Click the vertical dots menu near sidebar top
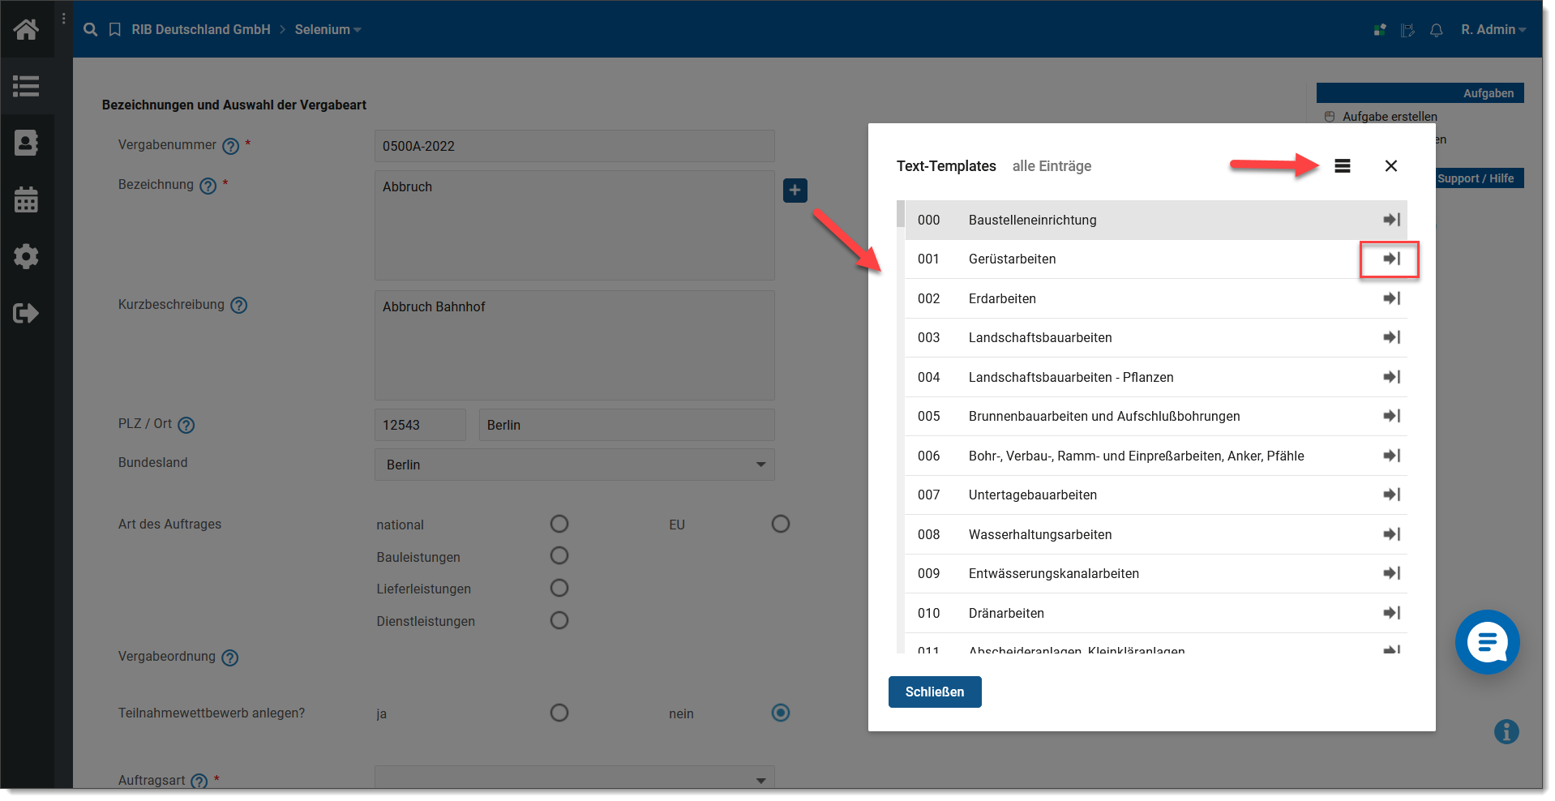Screen dimensions: 1555x801 (x=64, y=18)
